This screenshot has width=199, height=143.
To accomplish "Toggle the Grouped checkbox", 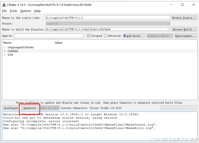I will [89, 36].
